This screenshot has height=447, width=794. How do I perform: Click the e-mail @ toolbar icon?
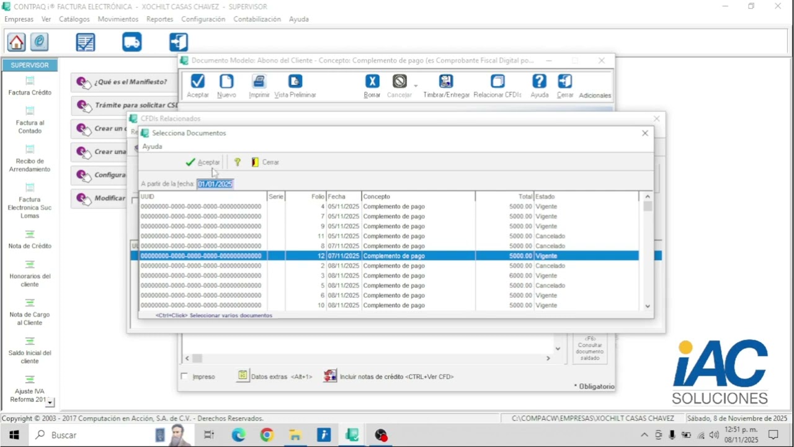(x=39, y=42)
